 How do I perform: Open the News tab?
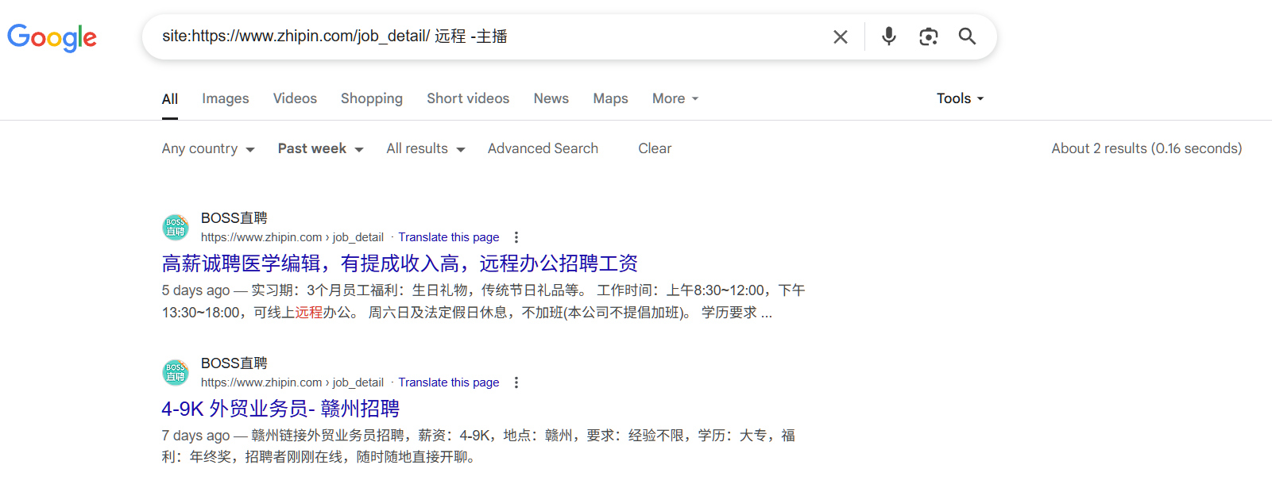point(551,98)
